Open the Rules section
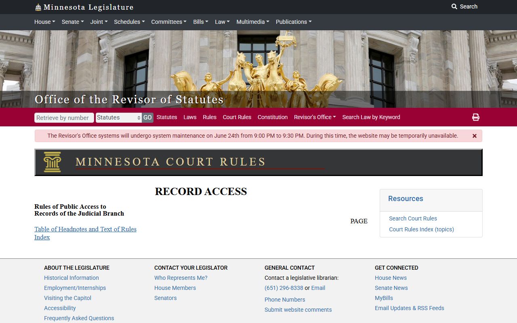Image resolution: width=517 pixels, height=323 pixels. (x=210, y=117)
